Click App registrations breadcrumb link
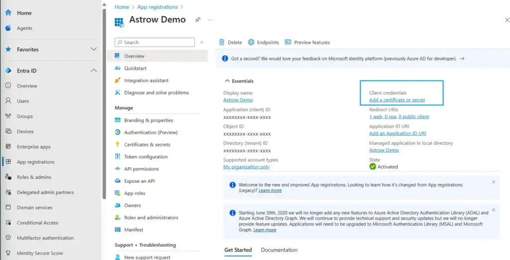The height and width of the screenshot is (260, 510). click(158, 7)
